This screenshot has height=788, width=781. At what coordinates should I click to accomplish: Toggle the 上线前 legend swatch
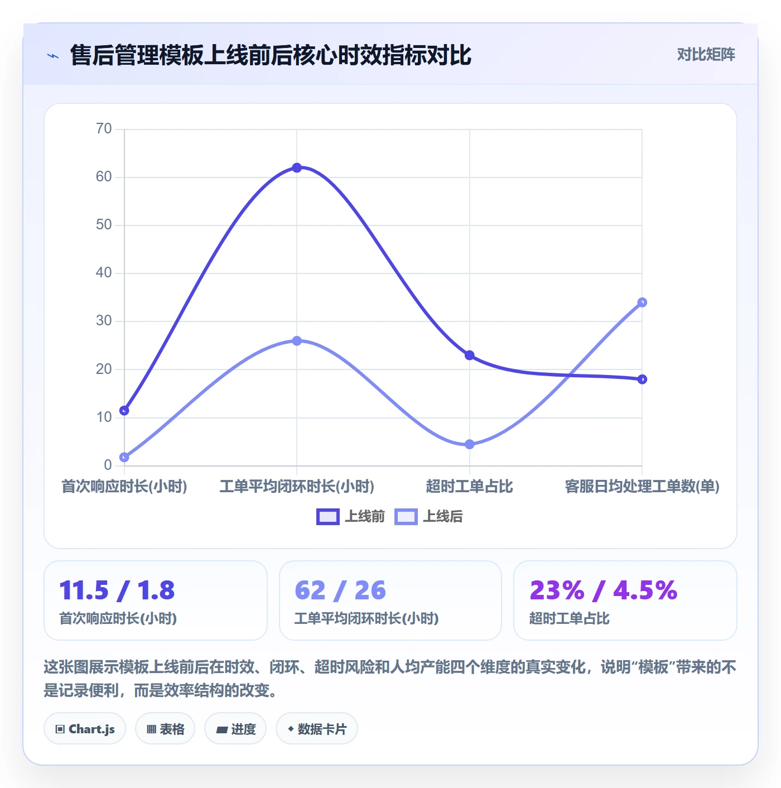[x=327, y=517]
